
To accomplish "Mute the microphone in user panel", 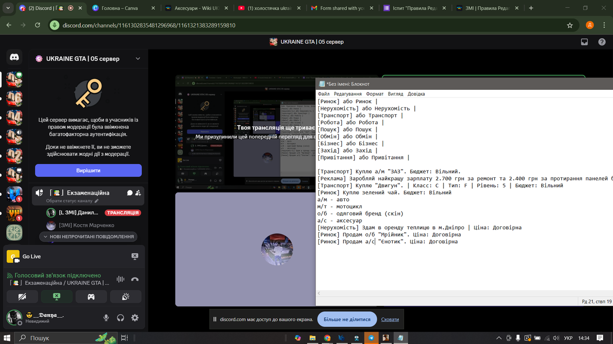I will point(106,318).
